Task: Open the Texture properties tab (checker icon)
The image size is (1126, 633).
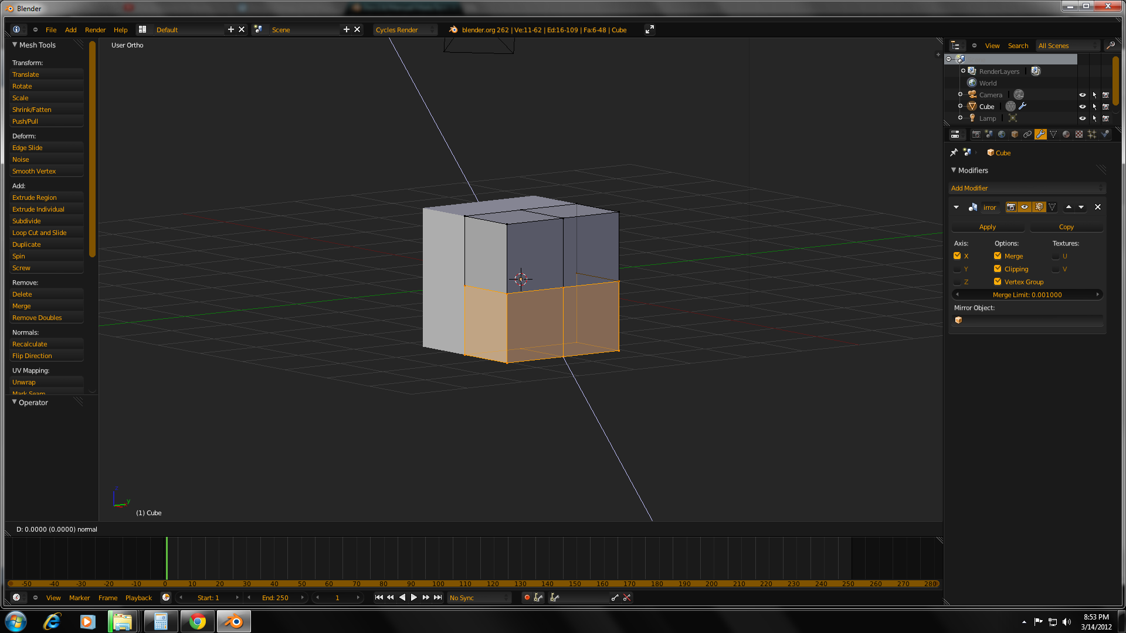Action: 1079,134
